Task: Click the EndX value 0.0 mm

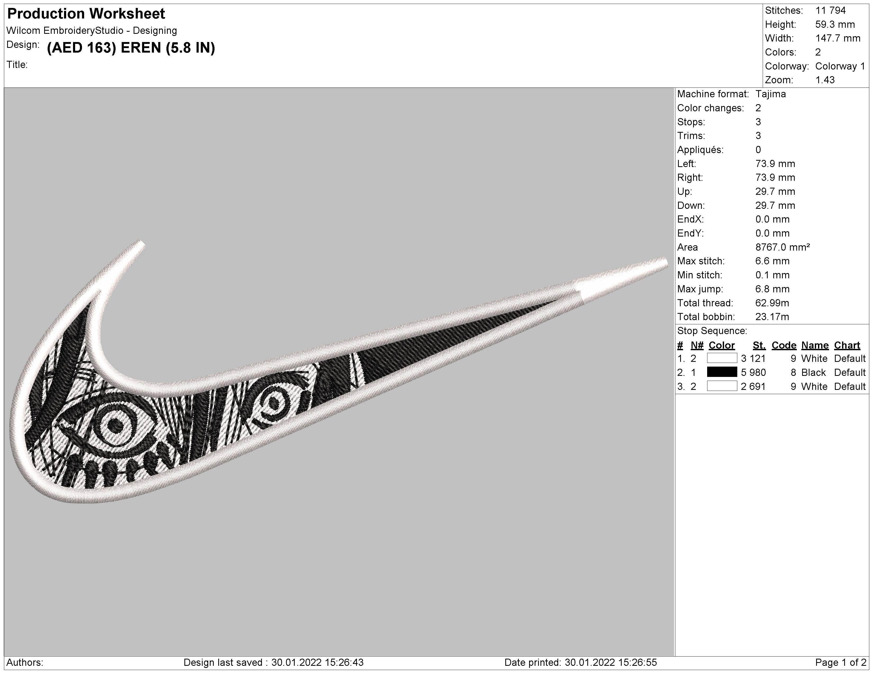Action: point(772,219)
